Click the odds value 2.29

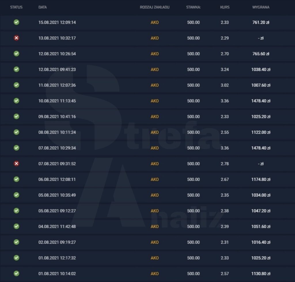pos(225,38)
